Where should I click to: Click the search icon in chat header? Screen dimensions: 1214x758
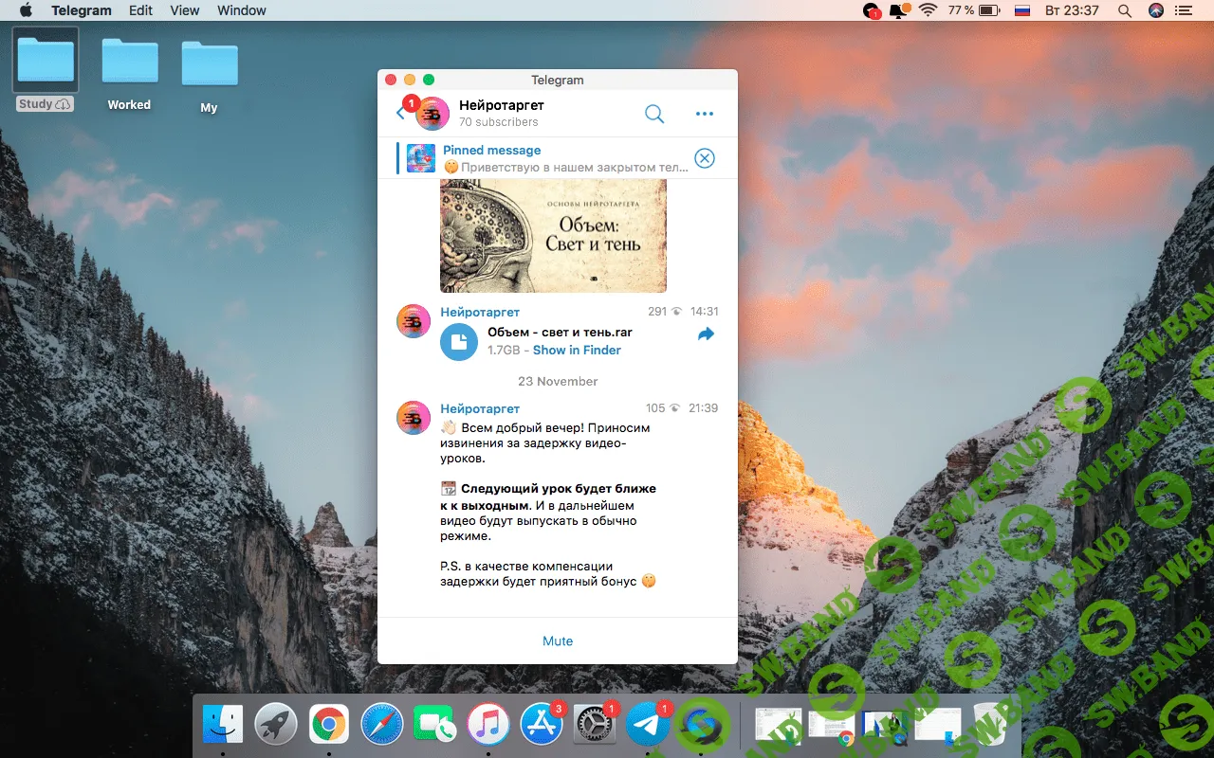point(654,114)
